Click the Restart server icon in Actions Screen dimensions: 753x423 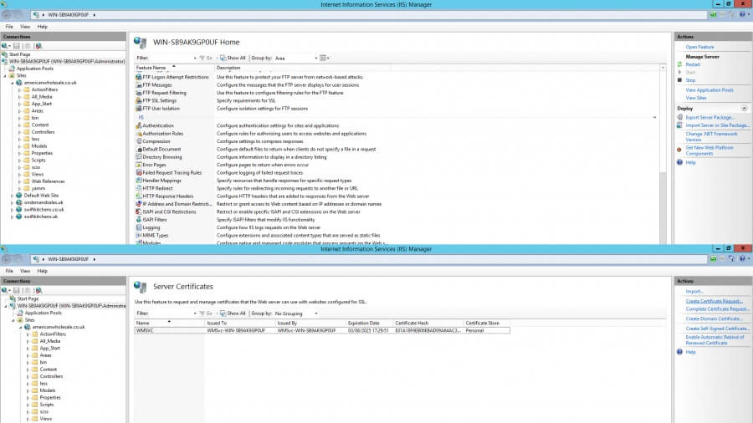(679, 64)
